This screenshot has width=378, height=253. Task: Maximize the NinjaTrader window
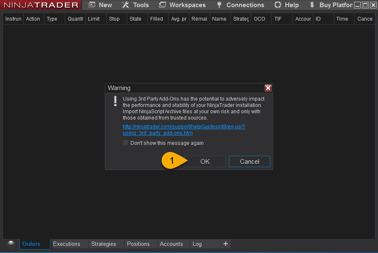(365, 5)
